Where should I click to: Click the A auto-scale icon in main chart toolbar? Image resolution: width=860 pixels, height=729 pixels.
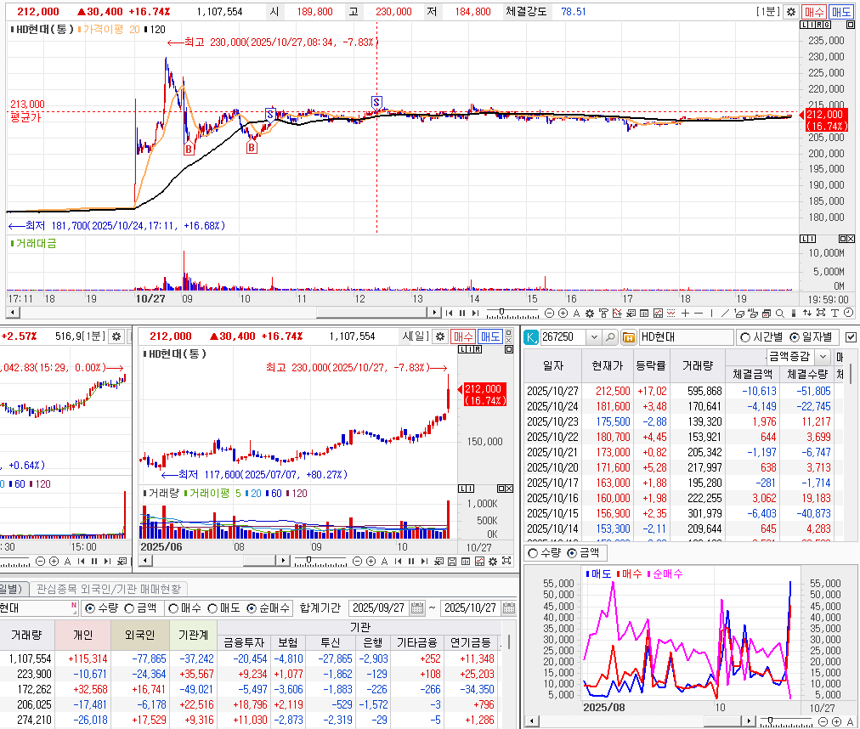576,314
